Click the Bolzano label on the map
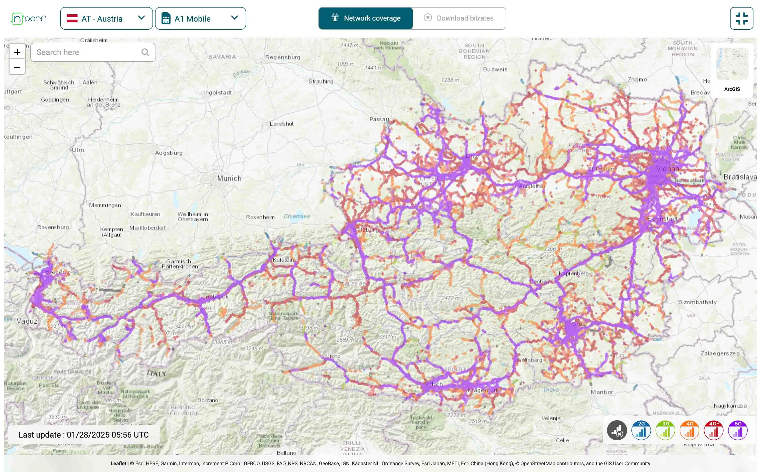The height and width of the screenshot is (472, 761). [208, 400]
